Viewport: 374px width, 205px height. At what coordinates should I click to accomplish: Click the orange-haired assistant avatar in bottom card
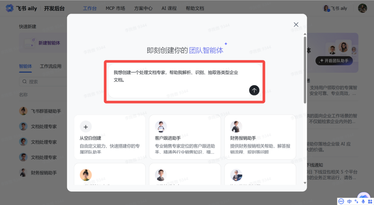pos(86,175)
